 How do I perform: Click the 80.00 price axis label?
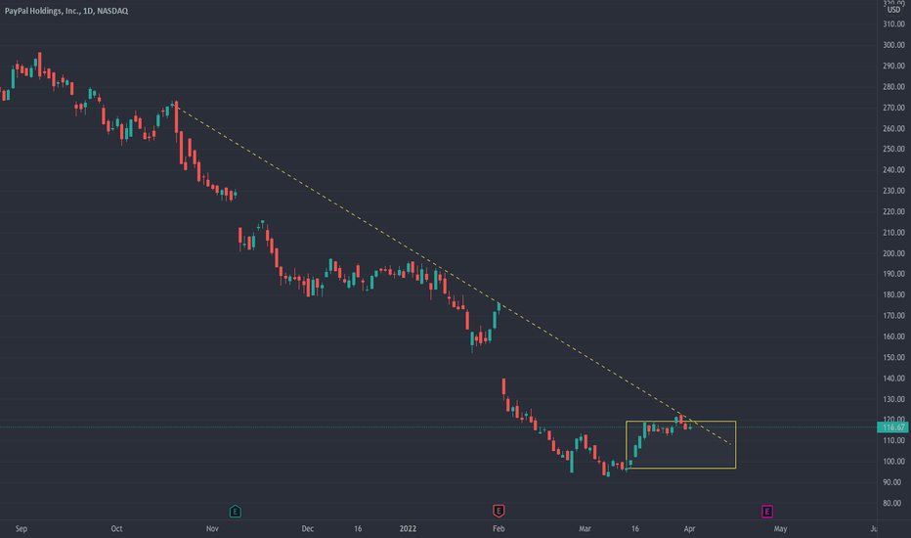893,504
